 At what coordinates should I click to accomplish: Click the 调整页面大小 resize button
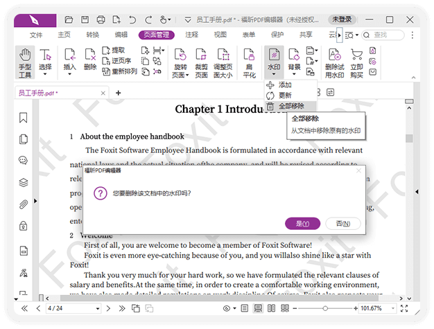(x=223, y=63)
